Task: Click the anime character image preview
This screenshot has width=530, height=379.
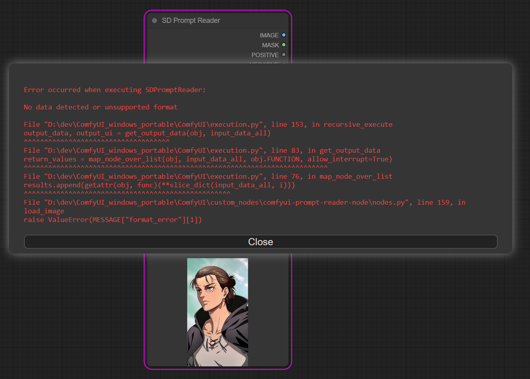Action: pos(217,311)
